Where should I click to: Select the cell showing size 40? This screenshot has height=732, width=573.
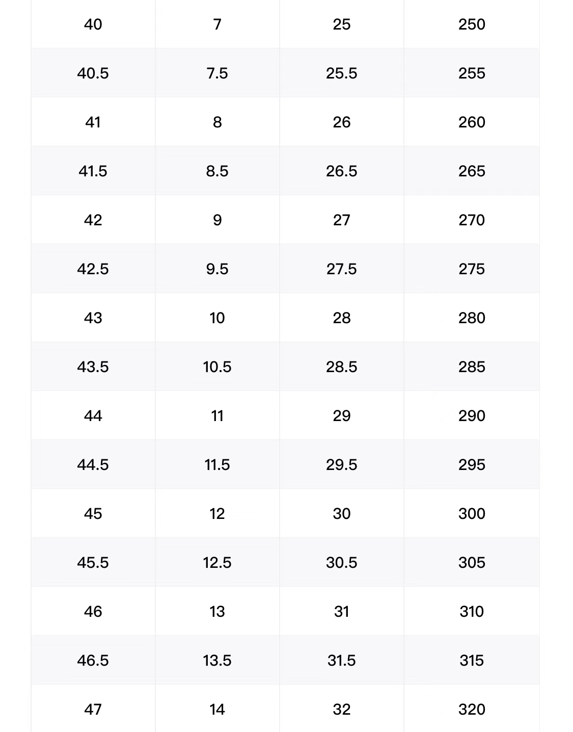pyautogui.click(x=93, y=24)
